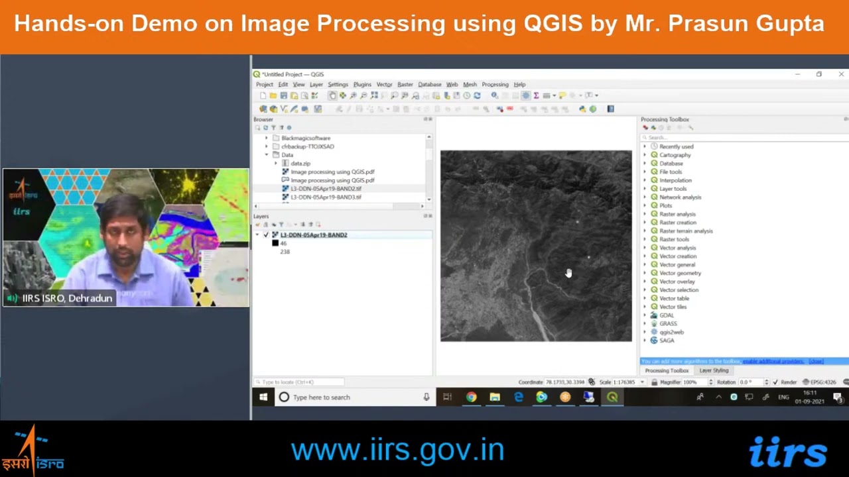Collapse the L3-DDN-05Apr19-BAND2 layer legend
Screen dimensions: 849x477
click(257, 235)
